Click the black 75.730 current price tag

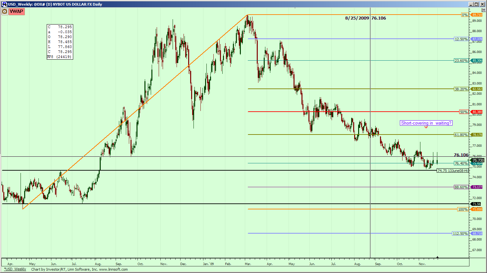[x=478, y=160]
